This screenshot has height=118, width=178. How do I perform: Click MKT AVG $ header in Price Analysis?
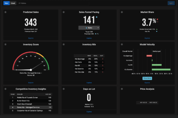(153, 102)
